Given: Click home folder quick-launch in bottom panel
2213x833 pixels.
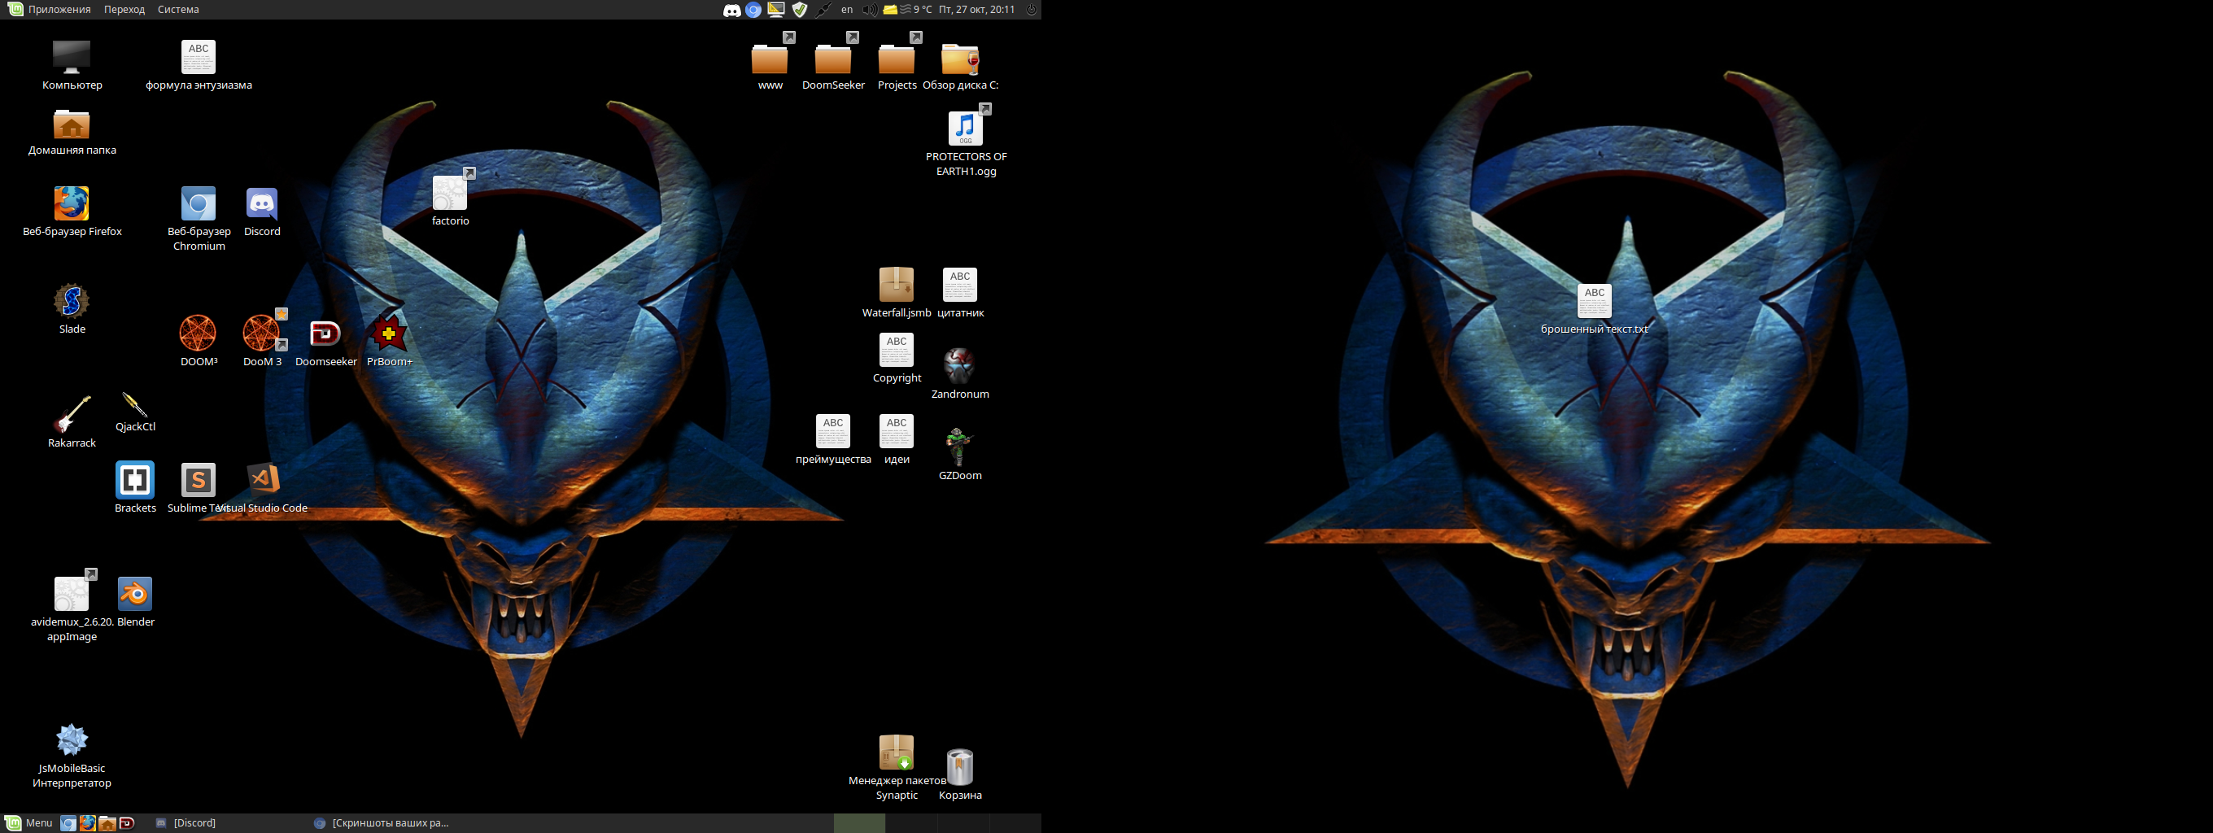Looking at the screenshot, I should [107, 822].
